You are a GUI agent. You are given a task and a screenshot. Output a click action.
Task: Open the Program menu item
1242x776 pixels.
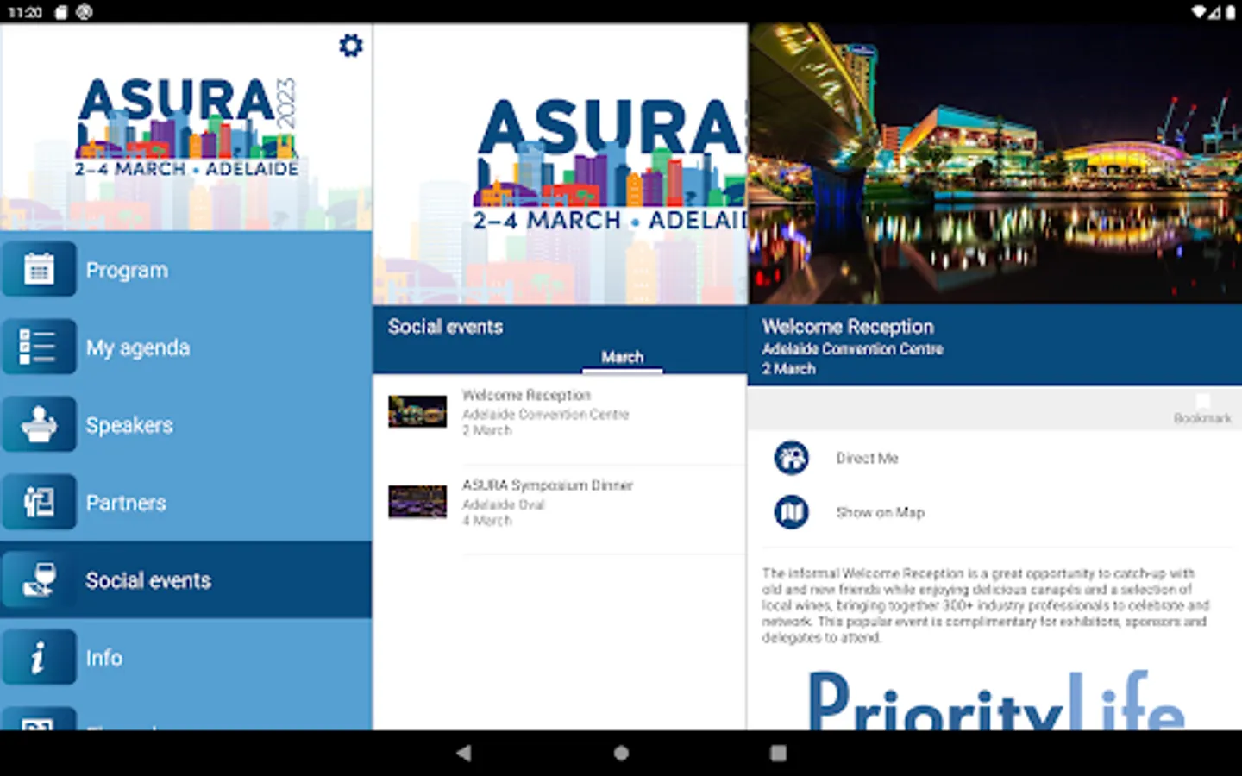[x=186, y=270]
